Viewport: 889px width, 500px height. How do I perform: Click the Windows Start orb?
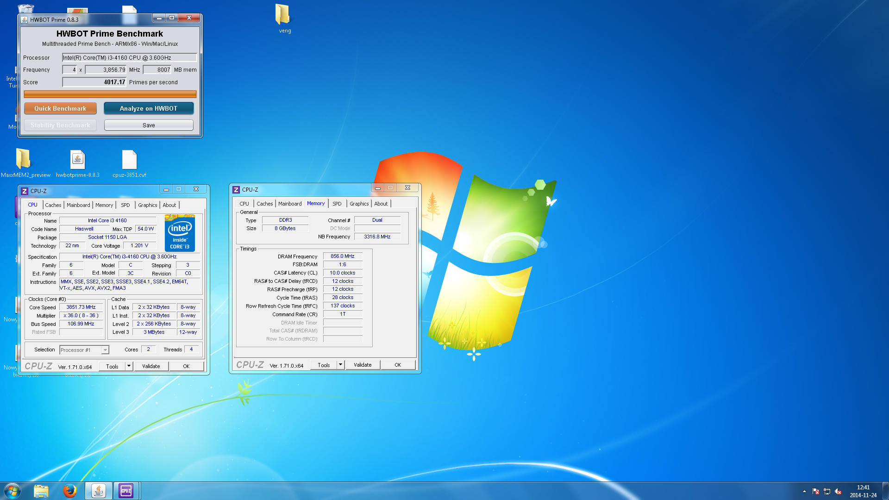(x=13, y=491)
